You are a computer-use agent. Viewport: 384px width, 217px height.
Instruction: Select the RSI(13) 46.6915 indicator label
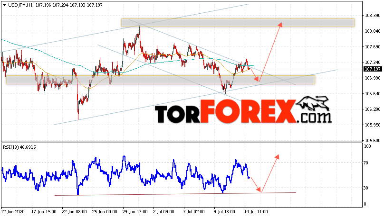[19, 147]
